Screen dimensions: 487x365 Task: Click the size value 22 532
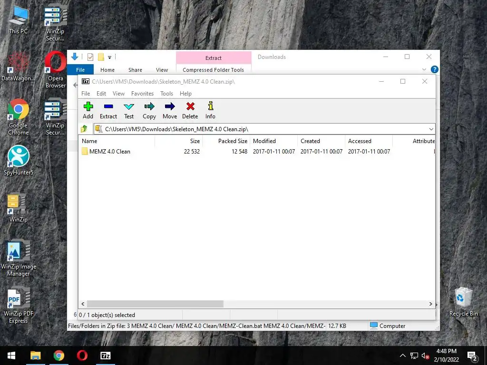pyautogui.click(x=192, y=152)
